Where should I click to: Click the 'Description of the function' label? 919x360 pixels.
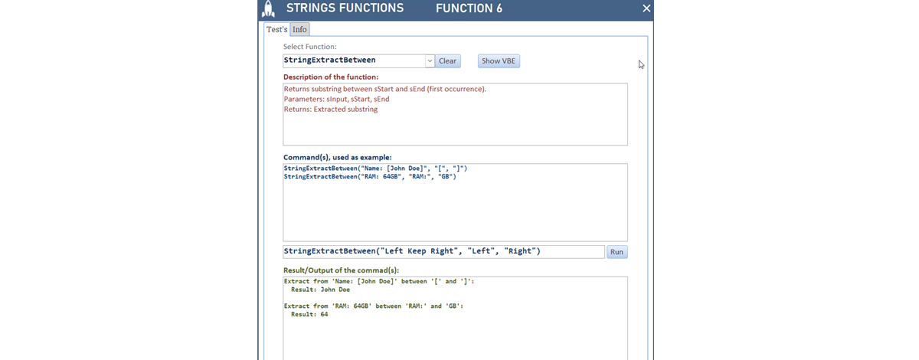pos(330,77)
